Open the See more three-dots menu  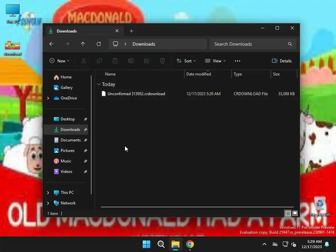pos(238,61)
